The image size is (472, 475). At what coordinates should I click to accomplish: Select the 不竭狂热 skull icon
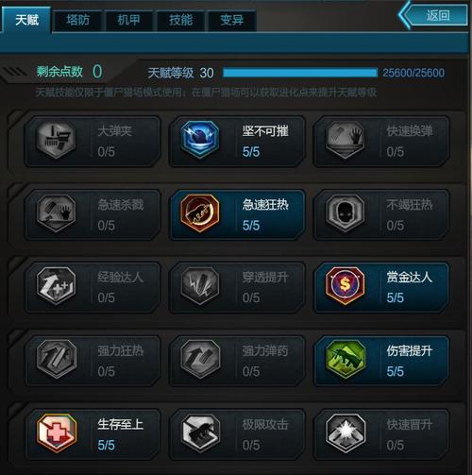[x=346, y=212]
